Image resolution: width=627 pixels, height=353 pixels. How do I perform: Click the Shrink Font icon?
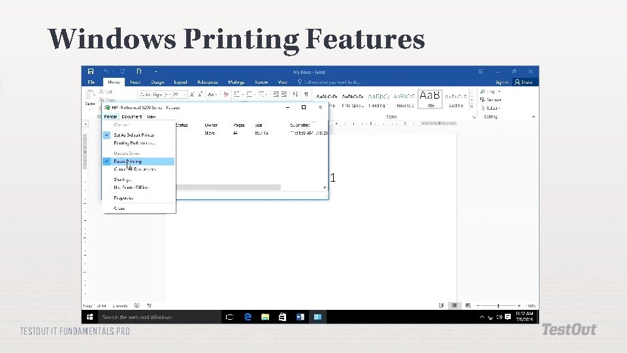tap(201, 94)
